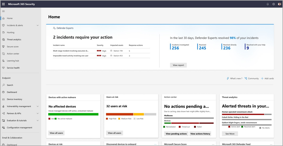This screenshot has height=146, width=283.
Task: Open the app launcher waffle icon
Action: point(3,4)
